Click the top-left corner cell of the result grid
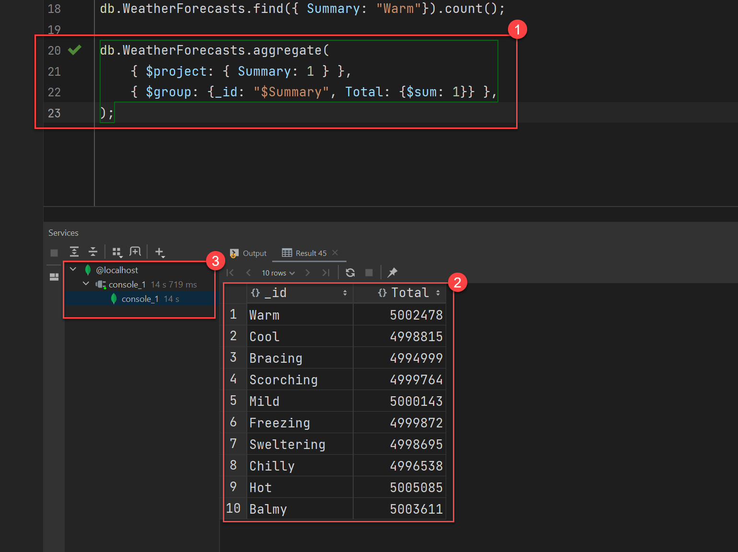Viewport: 738px width, 552px height. [235, 293]
